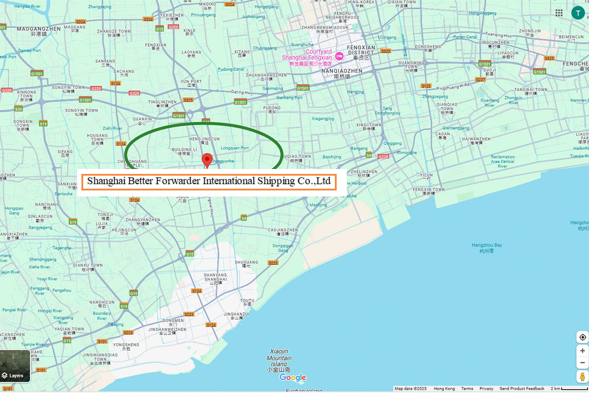Toggle the 2 km map scale

(569, 389)
